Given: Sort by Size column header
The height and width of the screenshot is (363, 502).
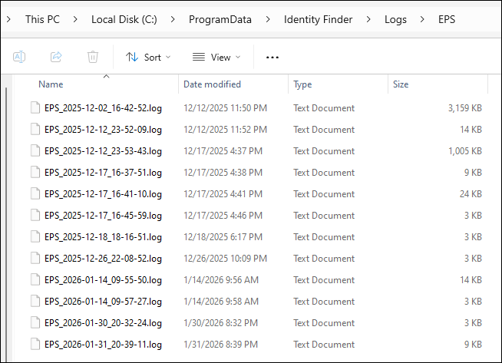Looking at the screenshot, I should 401,84.
